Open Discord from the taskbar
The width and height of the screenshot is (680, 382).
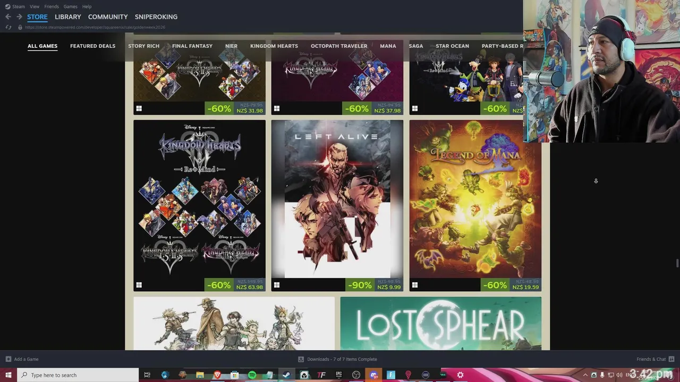point(373,375)
